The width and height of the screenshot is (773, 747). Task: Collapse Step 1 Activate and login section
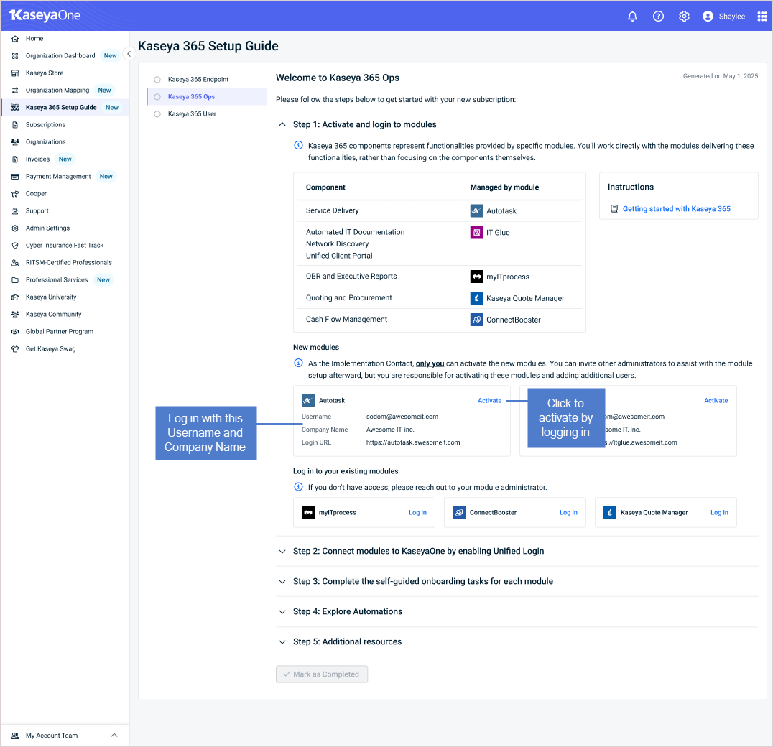tap(282, 124)
